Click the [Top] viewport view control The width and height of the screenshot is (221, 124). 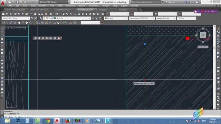point(11,28)
